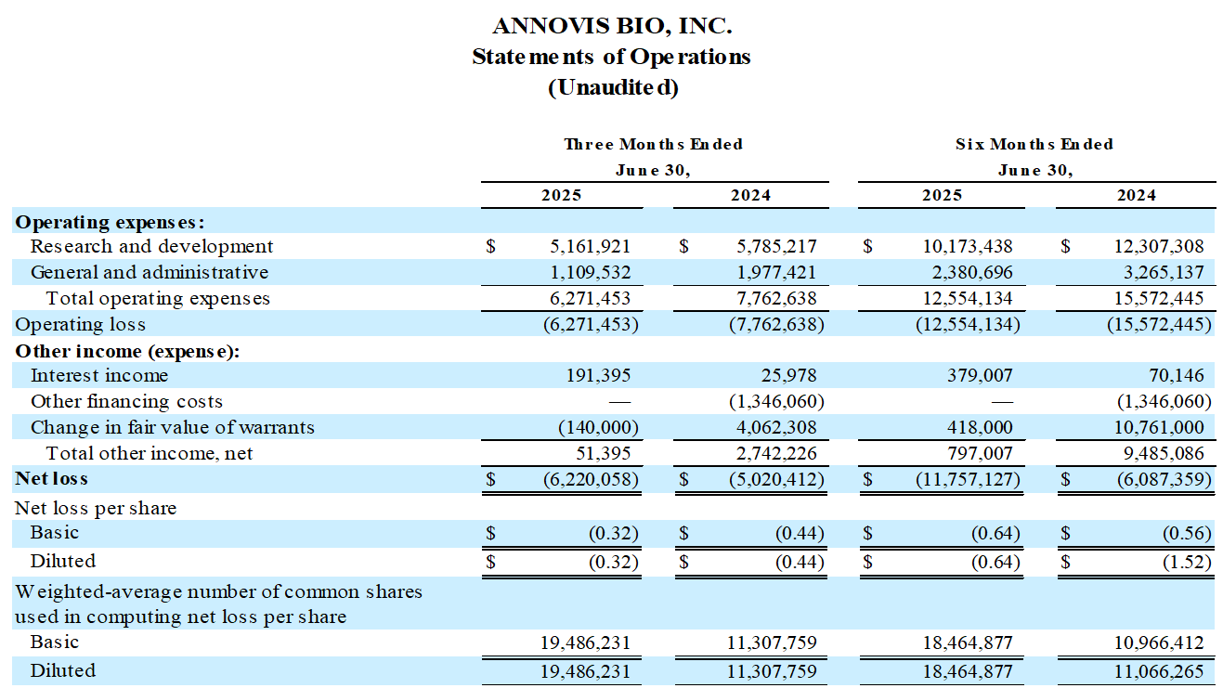
Task: Select the net loss value (5,020,412)
Action: tap(776, 480)
